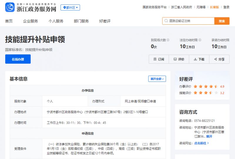This screenshot has width=235, height=159.
Task: Open 评价 with the comment icon
Action: point(179,59)
